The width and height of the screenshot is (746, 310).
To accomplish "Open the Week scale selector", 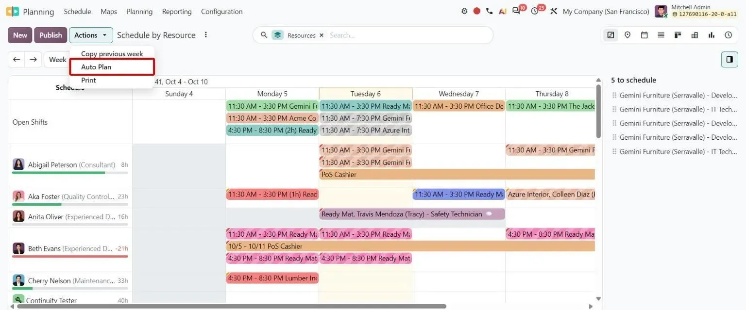I will [57, 59].
